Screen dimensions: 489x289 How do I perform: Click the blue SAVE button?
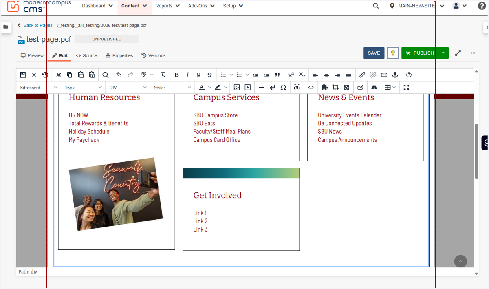click(x=374, y=53)
